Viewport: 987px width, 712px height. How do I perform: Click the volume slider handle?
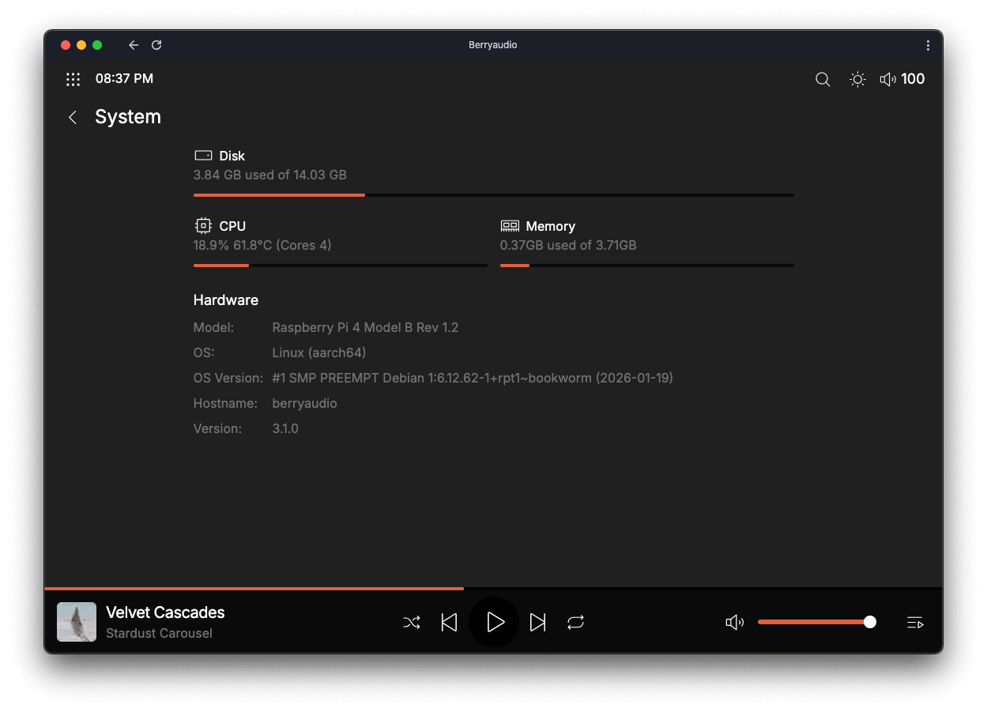point(870,622)
